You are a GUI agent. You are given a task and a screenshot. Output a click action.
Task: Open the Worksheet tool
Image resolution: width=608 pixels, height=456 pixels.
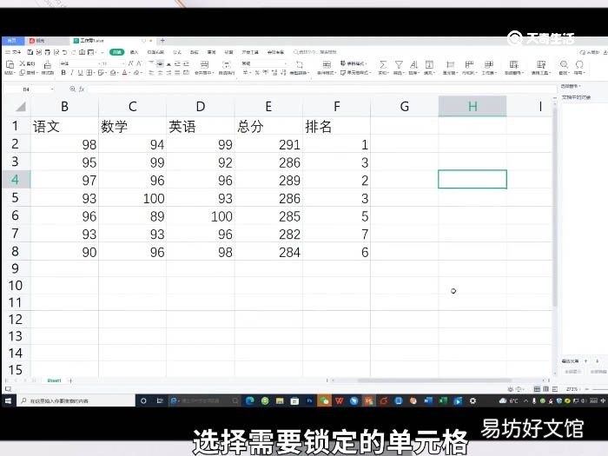[x=489, y=67]
